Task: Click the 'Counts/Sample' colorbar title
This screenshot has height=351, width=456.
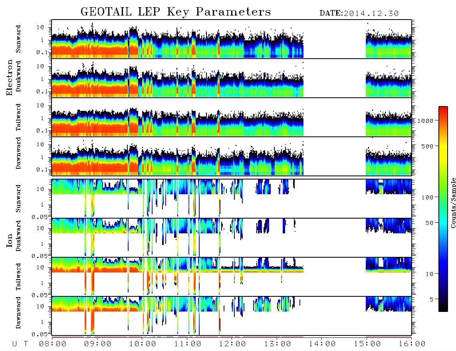Action: pos(453,203)
